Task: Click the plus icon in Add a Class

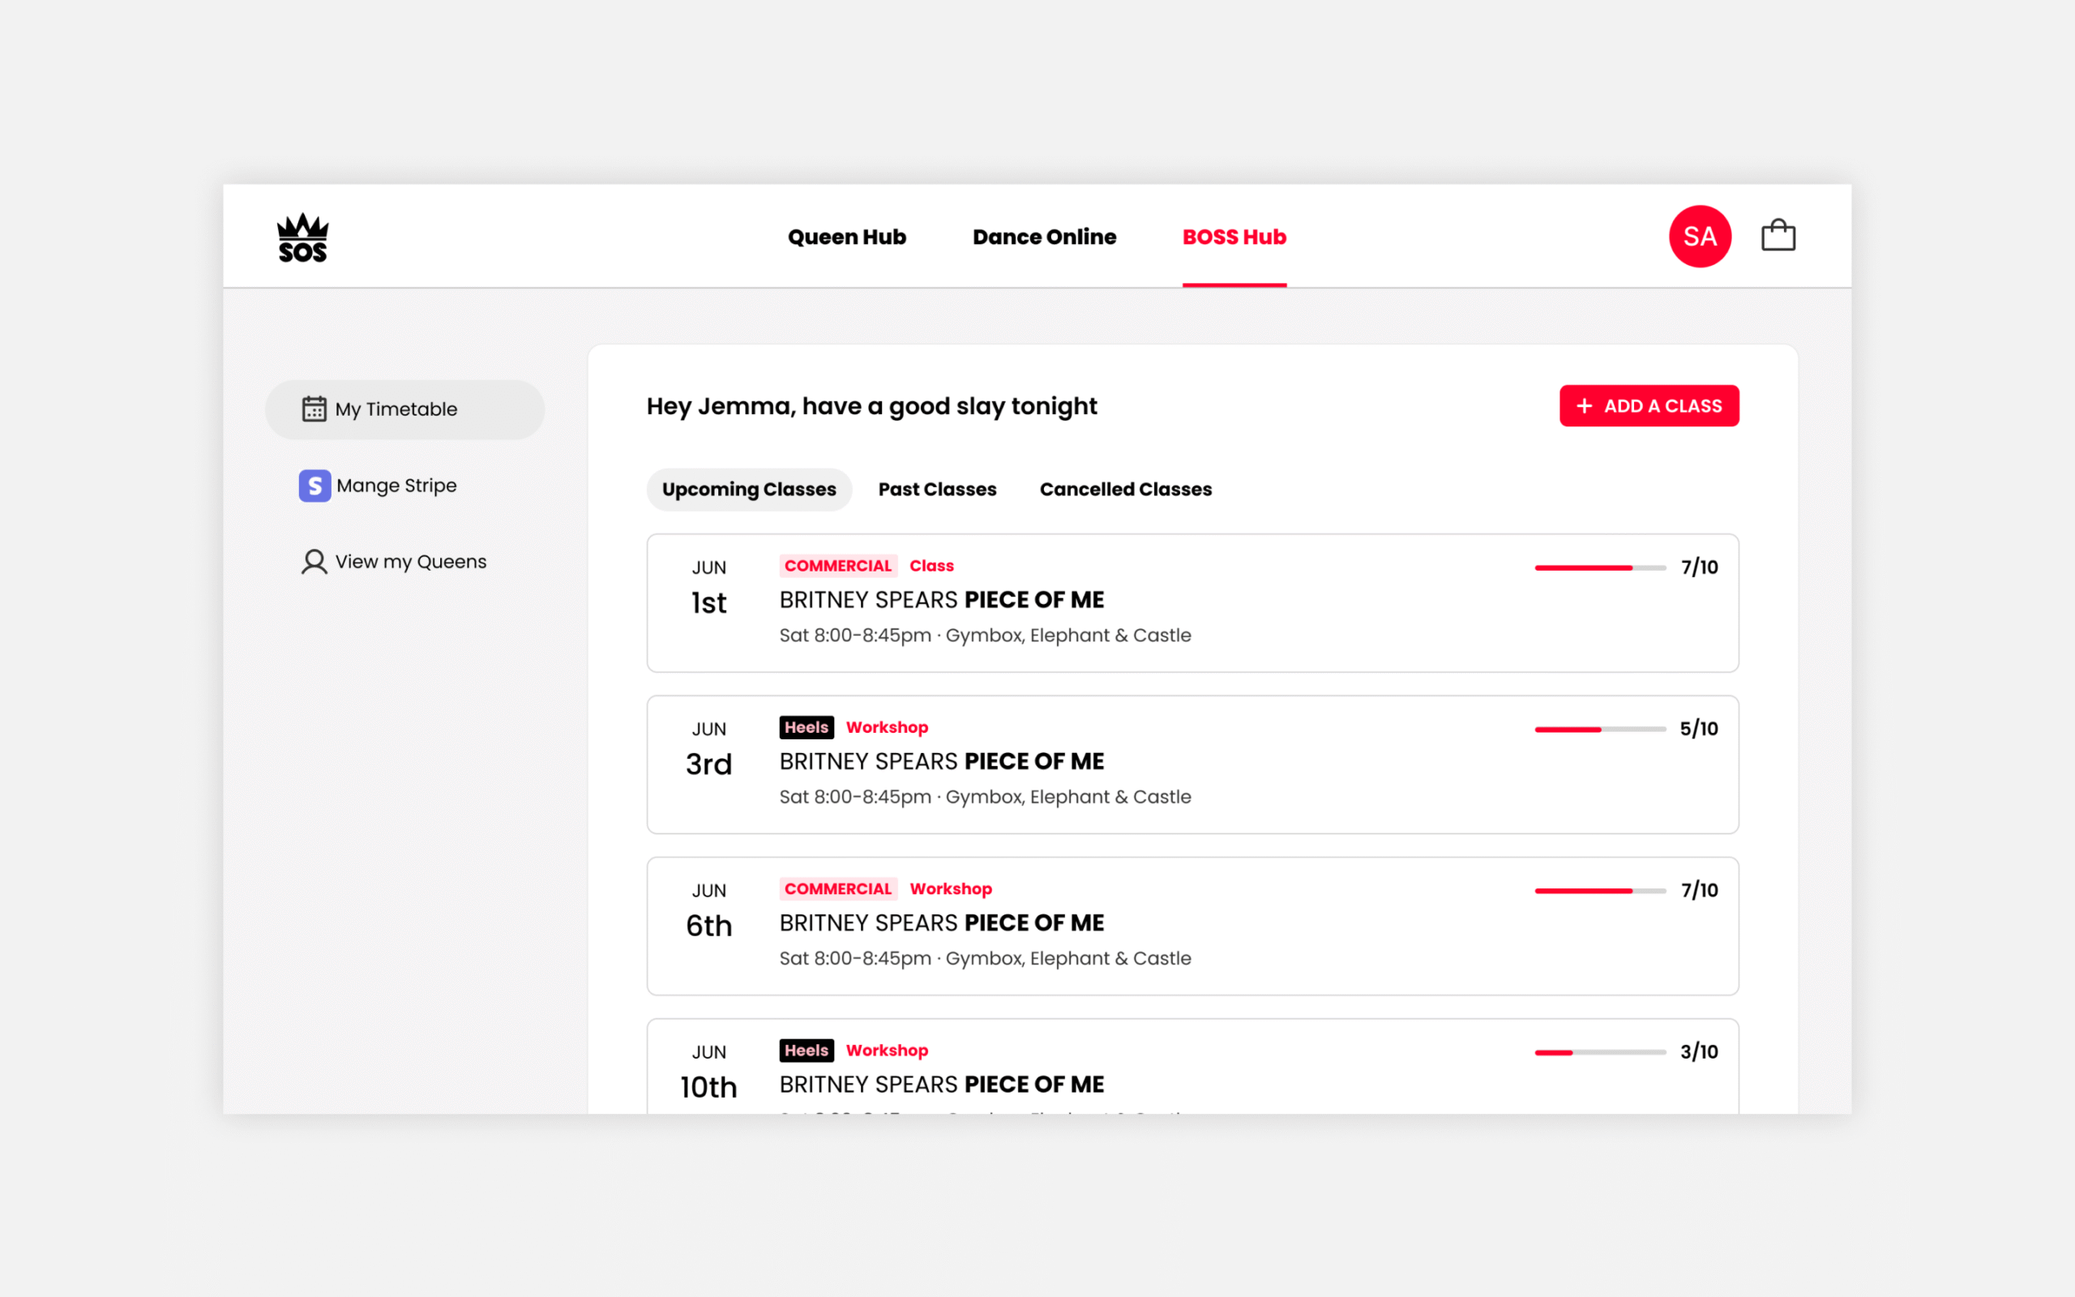Action: (1584, 406)
